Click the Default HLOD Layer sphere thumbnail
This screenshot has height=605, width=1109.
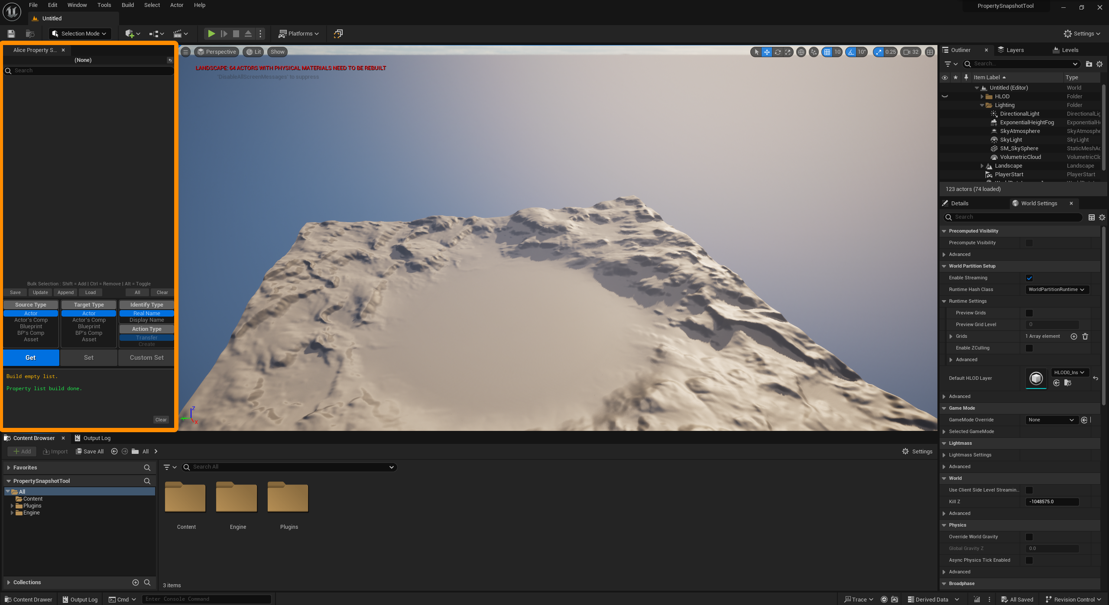1036,378
